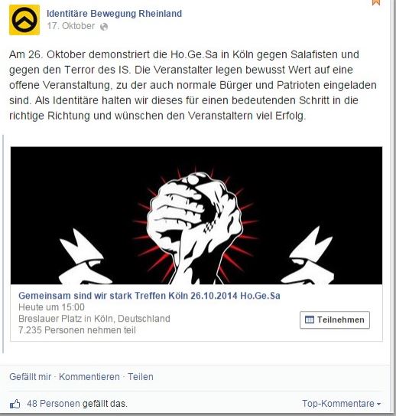Click the globe public-visibility icon
The width and height of the screenshot is (396, 416).
coord(104,27)
